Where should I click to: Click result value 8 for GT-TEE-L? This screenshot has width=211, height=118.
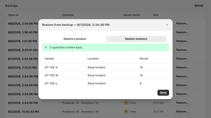pos(141,83)
